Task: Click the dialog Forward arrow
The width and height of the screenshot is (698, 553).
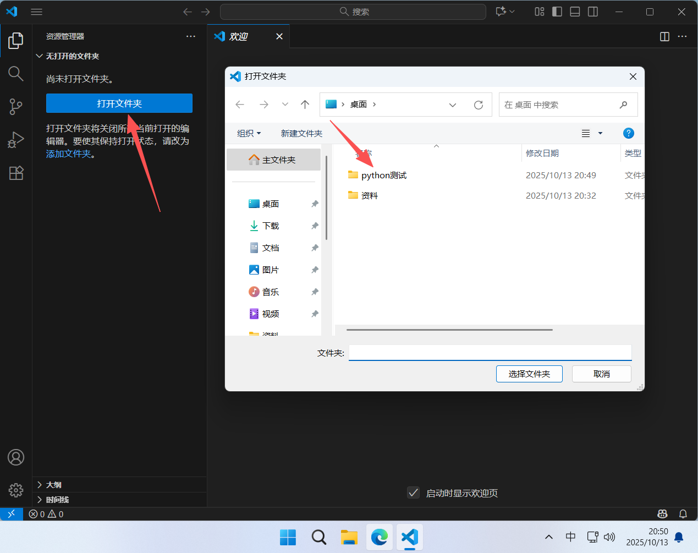Action: 264,105
